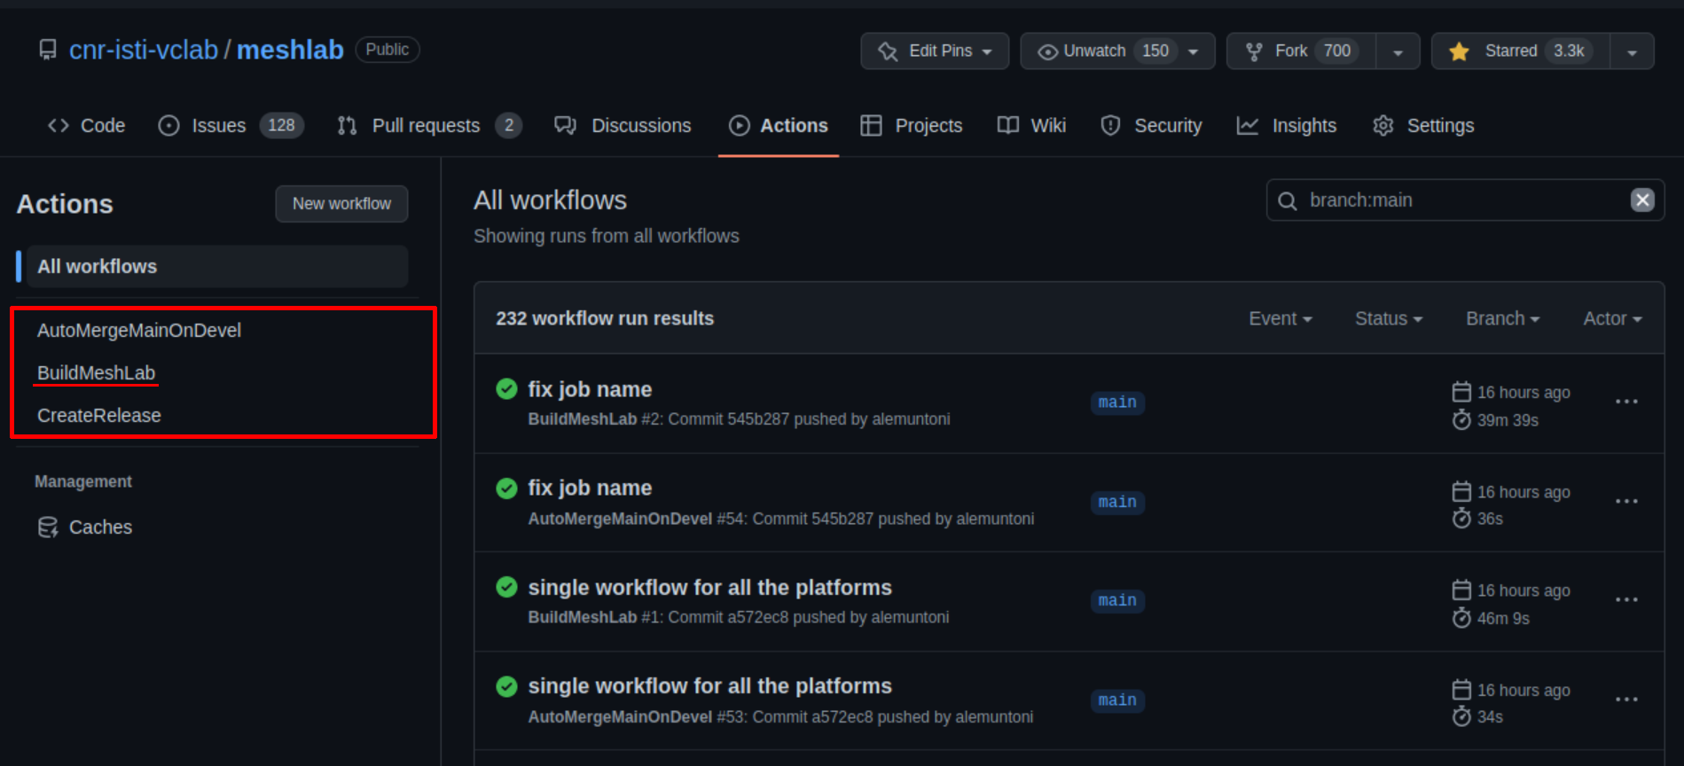The image size is (1684, 766).
Task: Click stopwatch icon next to 46m 9s
Action: click(1461, 618)
